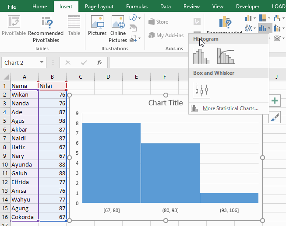286x226 pixels.
Task: Click the Cancel X in formula bar
Action: tap(68, 63)
